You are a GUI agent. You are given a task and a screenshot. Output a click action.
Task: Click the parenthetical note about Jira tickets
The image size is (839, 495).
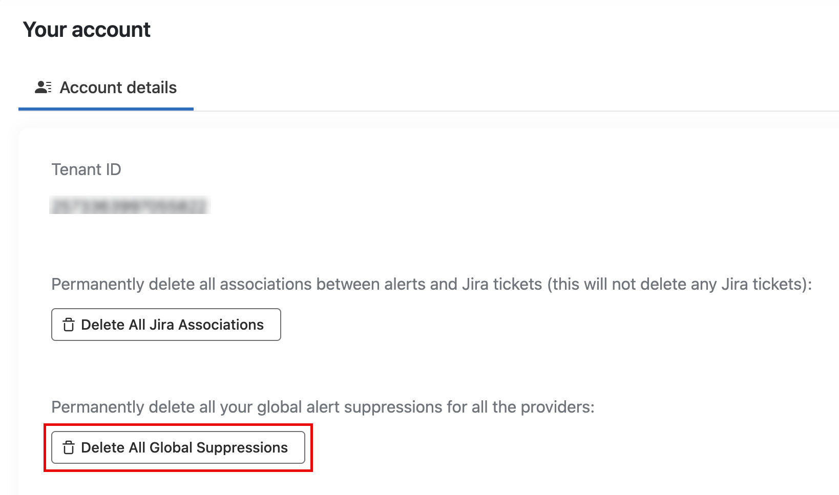[x=679, y=284]
